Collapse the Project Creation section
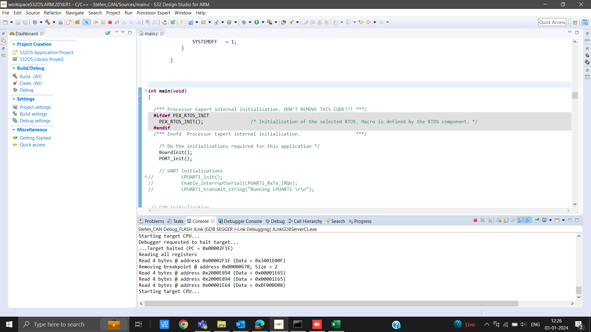 click(x=14, y=44)
